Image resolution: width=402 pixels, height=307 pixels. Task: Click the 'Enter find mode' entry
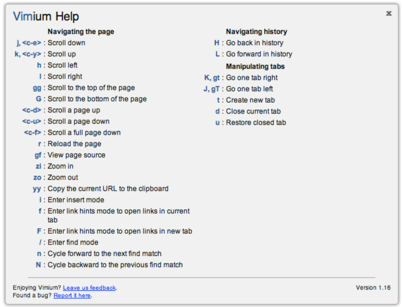tap(73, 242)
